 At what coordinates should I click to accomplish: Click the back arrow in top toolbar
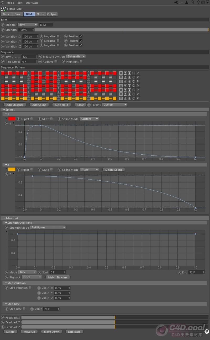176,3
